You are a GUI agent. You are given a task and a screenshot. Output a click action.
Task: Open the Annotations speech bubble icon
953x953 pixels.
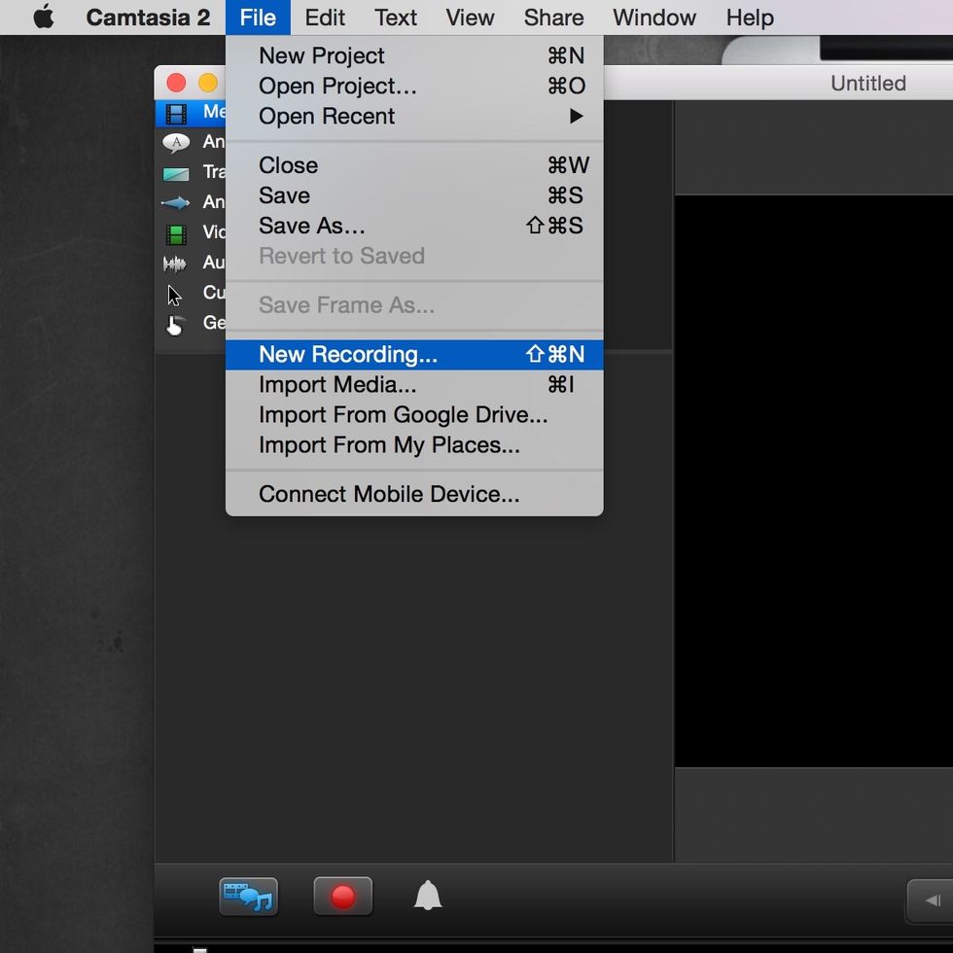coord(176,143)
